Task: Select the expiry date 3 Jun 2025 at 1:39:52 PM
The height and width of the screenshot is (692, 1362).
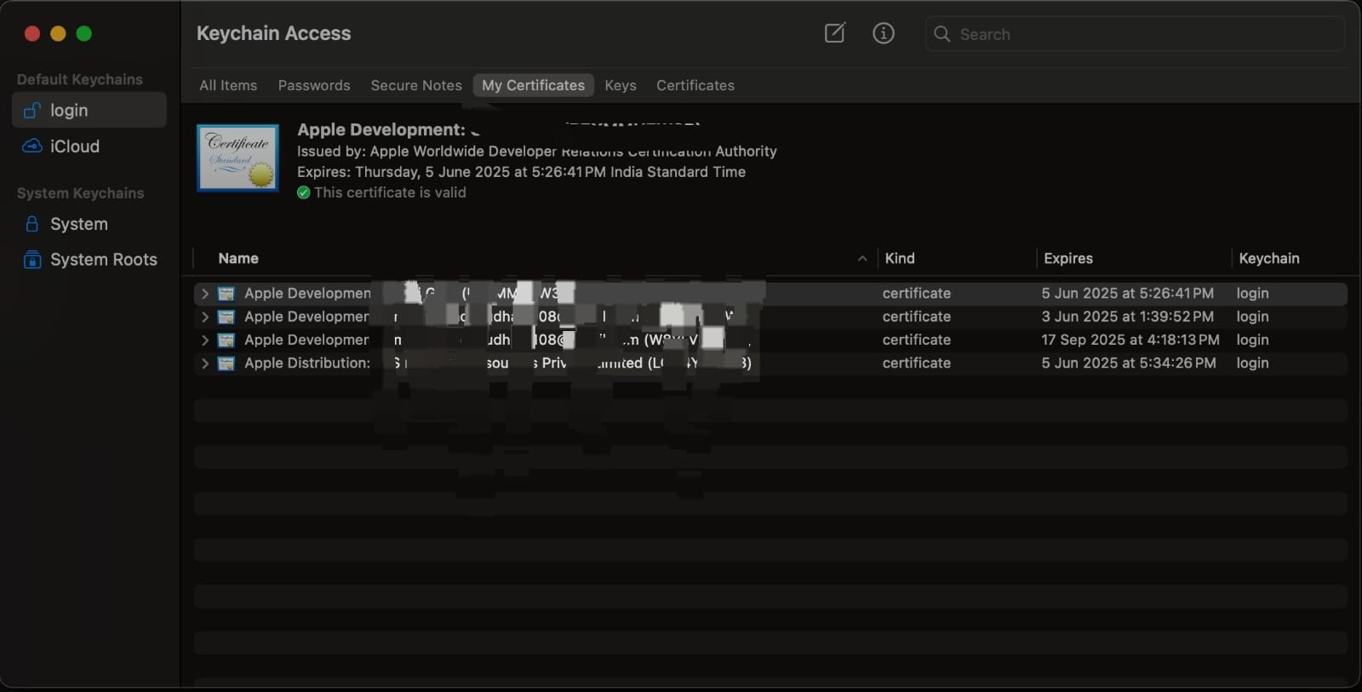Action: (1127, 316)
